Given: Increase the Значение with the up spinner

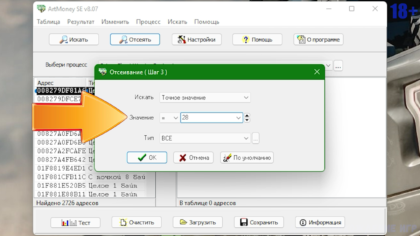Looking at the screenshot, I should (247, 116).
